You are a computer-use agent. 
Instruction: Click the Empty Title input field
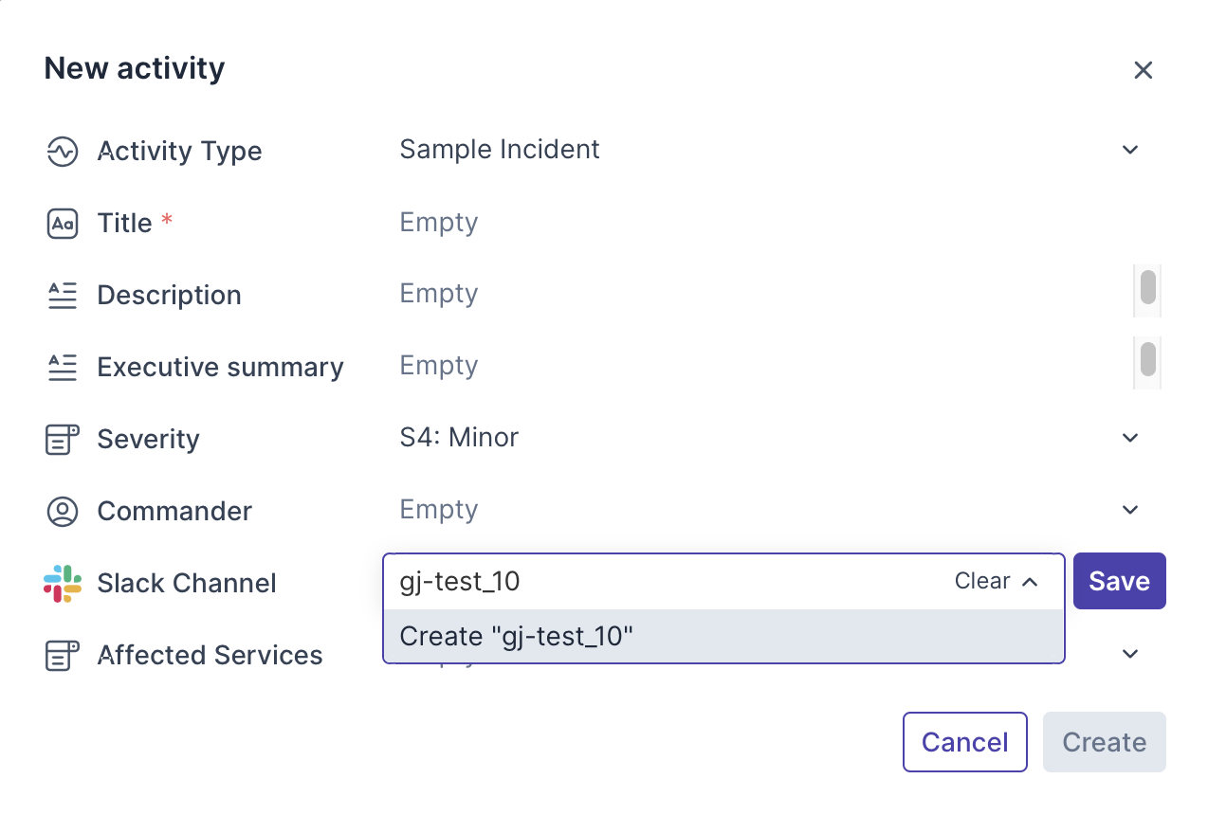[439, 223]
